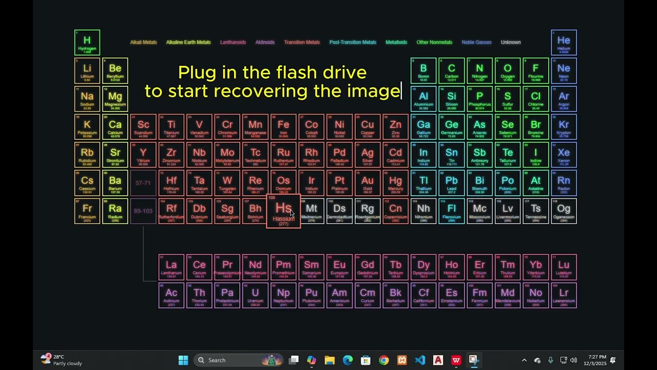Click the microphone tray icon
This screenshot has height=370, width=657.
(x=550, y=360)
